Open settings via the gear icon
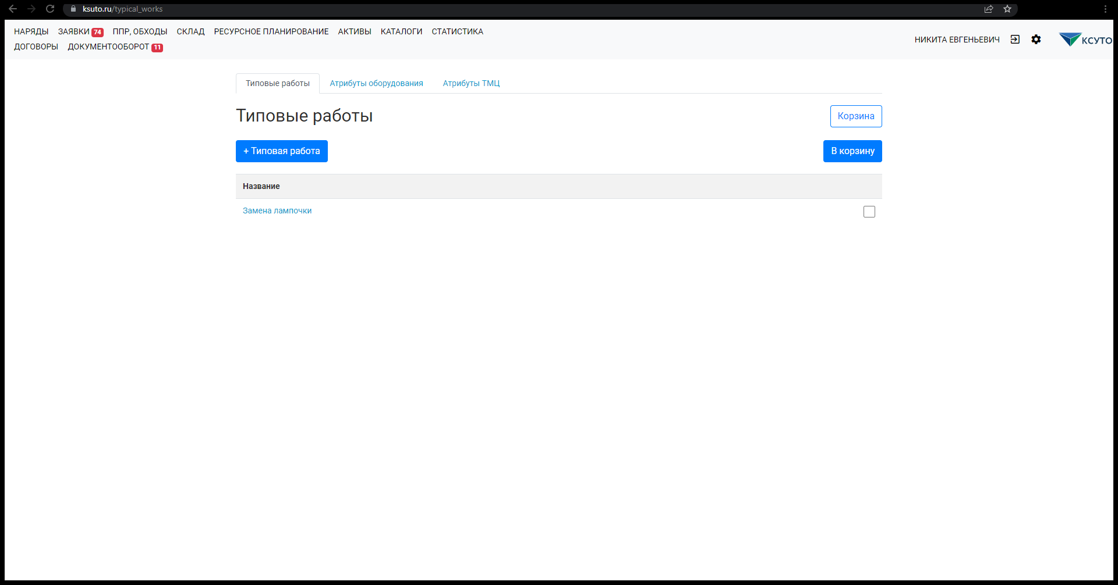1118x585 pixels. pos(1036,40)
